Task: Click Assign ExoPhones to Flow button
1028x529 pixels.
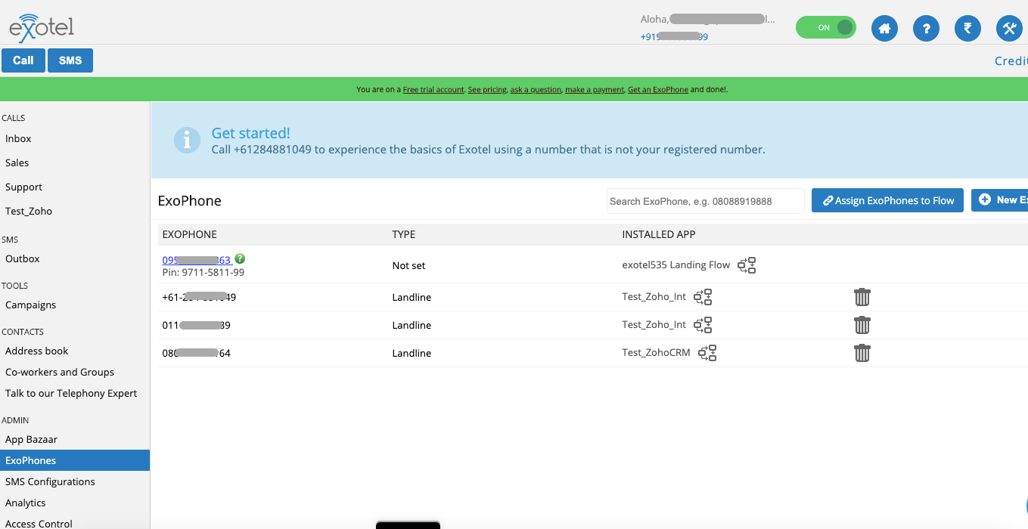Action: (x=887, y=200)
